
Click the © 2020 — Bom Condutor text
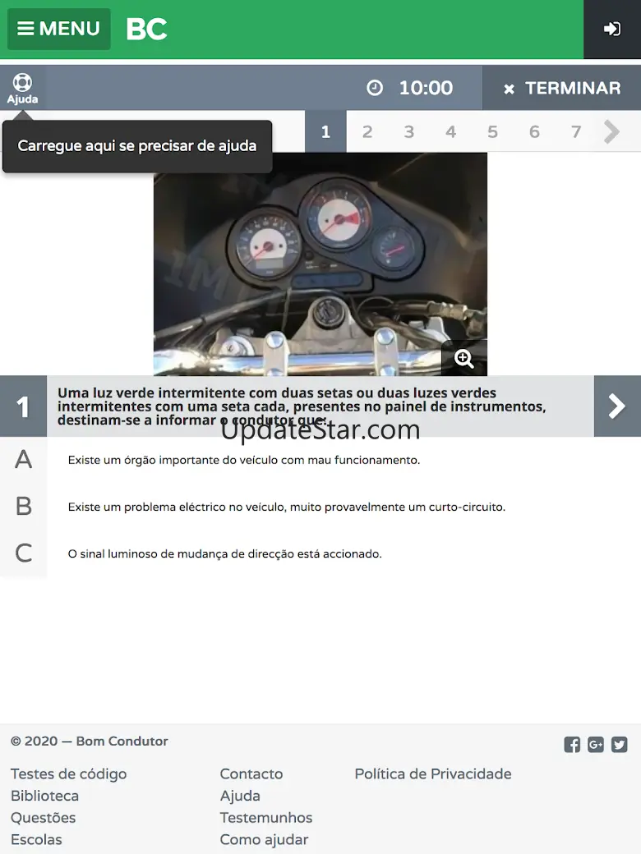pos(90,742)
